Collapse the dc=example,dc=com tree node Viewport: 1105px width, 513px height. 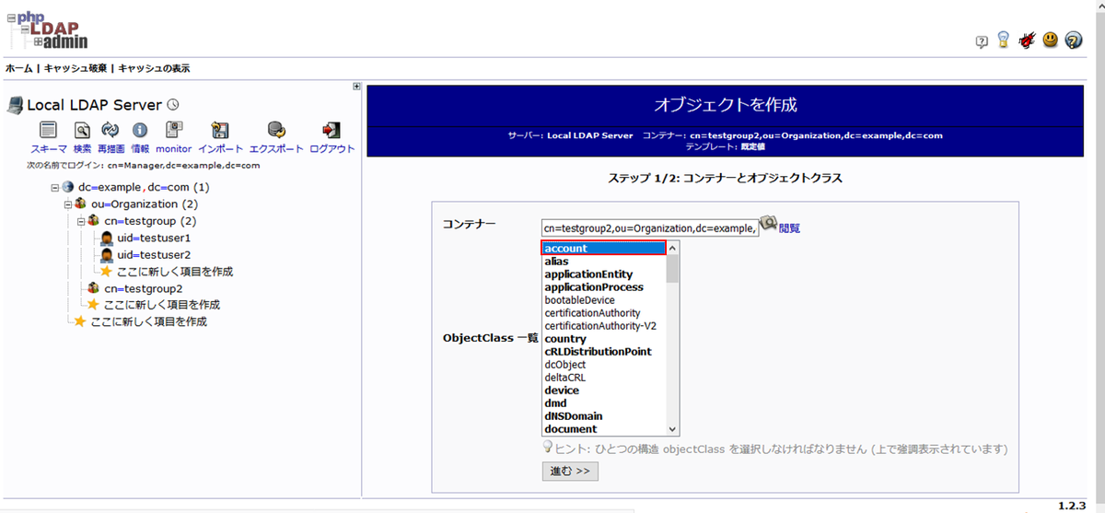pyautogui.click(x=55, y=187)
